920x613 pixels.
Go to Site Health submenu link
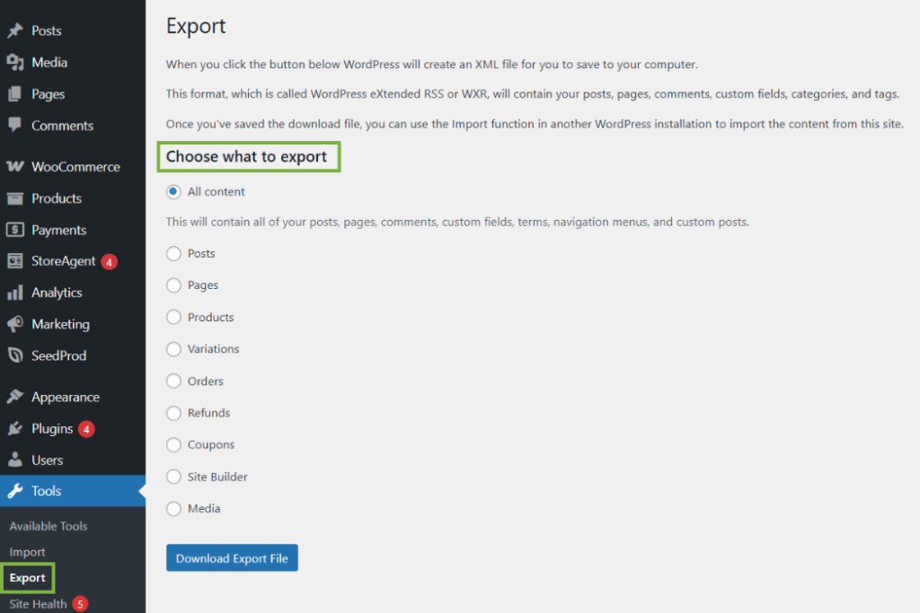point(38,604)
